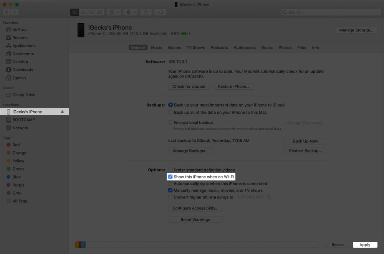
Task: Switch Finder to icon view
Action: [74, 12]
